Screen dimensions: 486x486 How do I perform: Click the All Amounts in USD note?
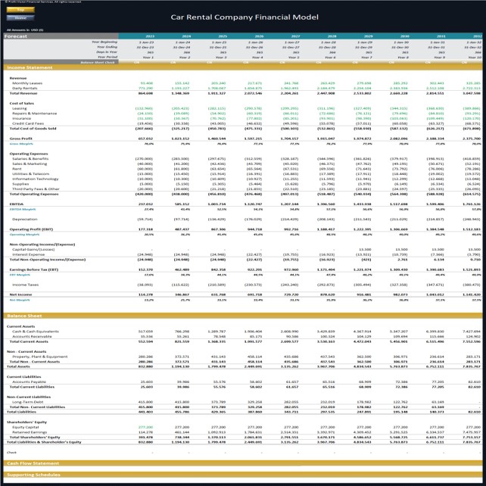[25, 30]
